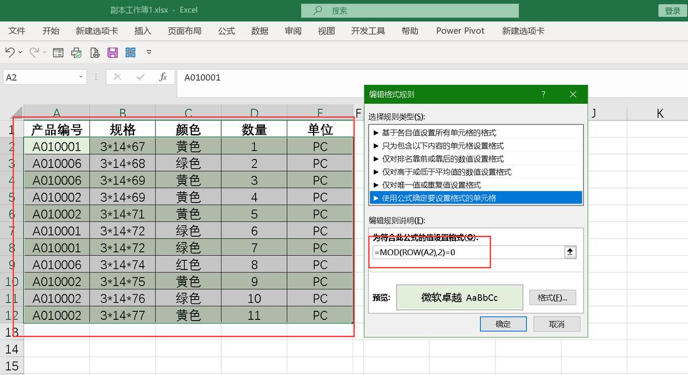Click the cell containing 3*14*77
Image resolution: width=688 pixels, height=375 pixels.
[x=123, y=315]
